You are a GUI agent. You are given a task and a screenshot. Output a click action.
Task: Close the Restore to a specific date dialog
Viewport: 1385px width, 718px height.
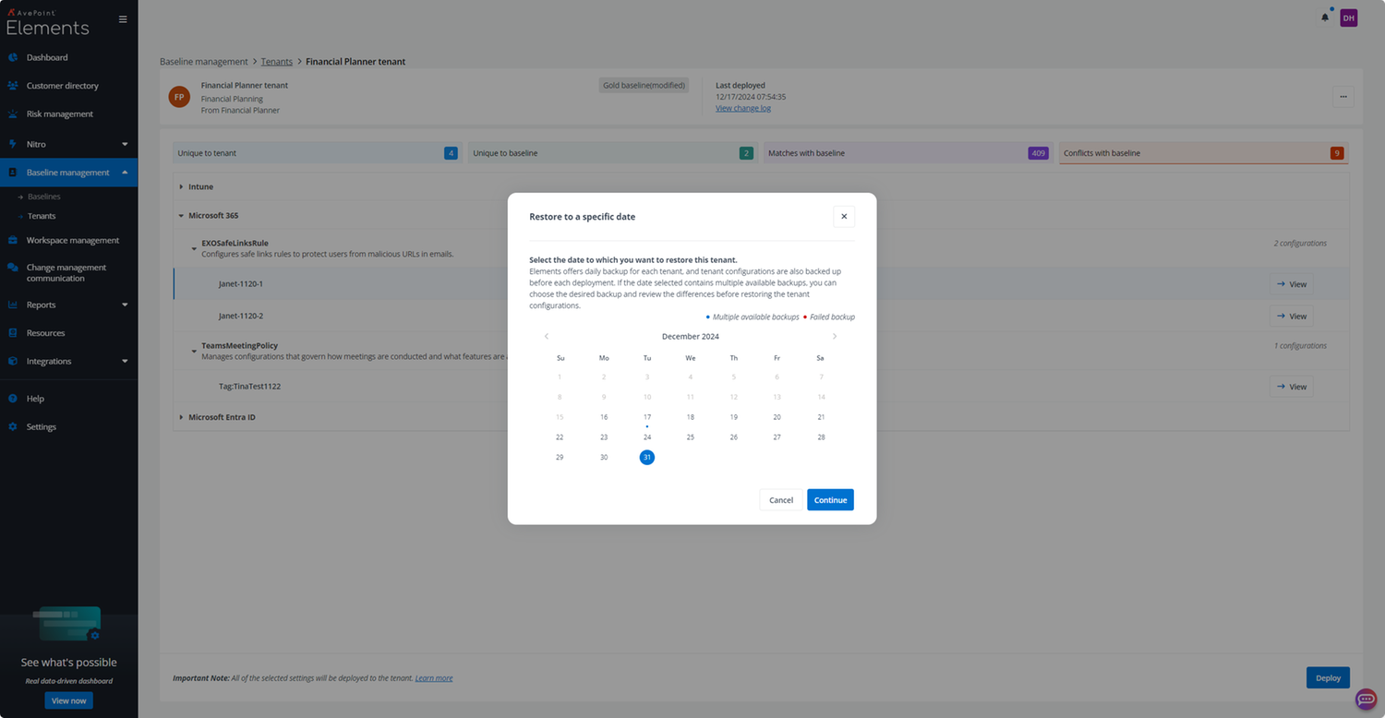click(844, 217)
